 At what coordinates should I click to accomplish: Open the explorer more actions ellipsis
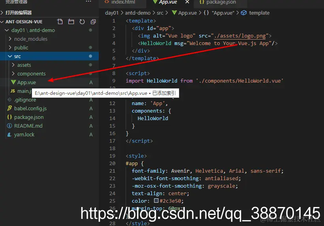89,2
